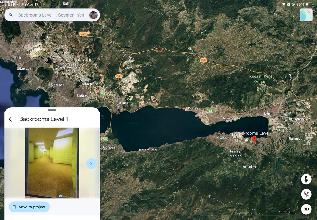Viewport: 317px width, 220px height.
Task: Select the Dilovası label
Action: [x=121, y=103]
